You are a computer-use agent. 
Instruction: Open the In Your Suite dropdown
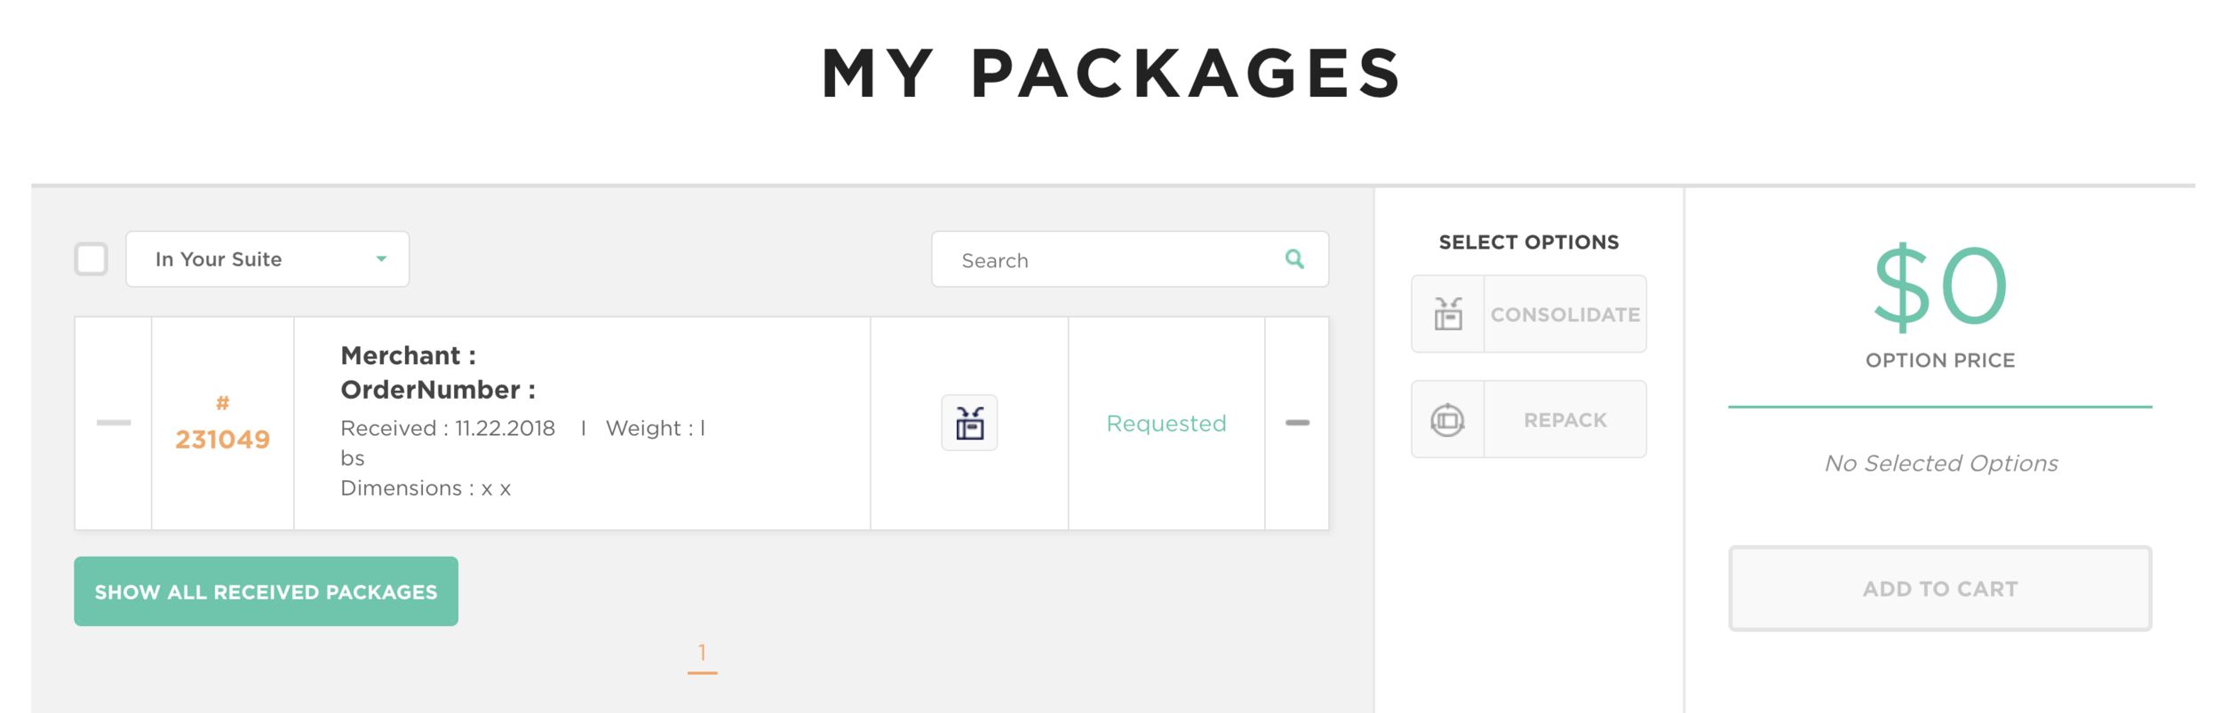[x=267, y=259]
